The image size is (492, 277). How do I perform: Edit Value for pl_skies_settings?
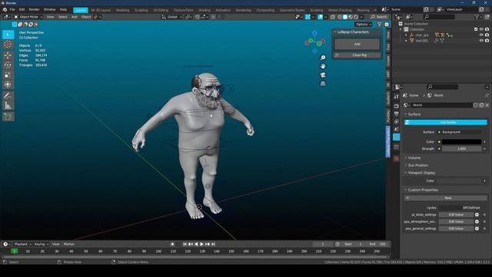(x=456, y=215)
